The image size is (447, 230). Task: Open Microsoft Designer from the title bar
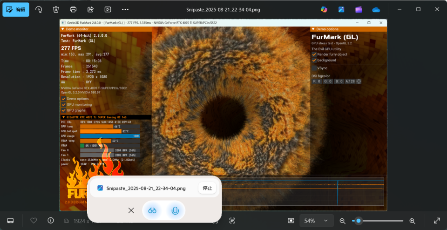point(341,9)
